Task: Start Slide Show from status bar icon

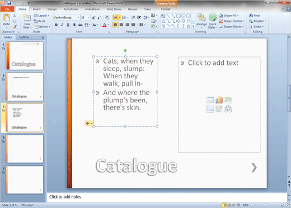Action: pos(238,205)
